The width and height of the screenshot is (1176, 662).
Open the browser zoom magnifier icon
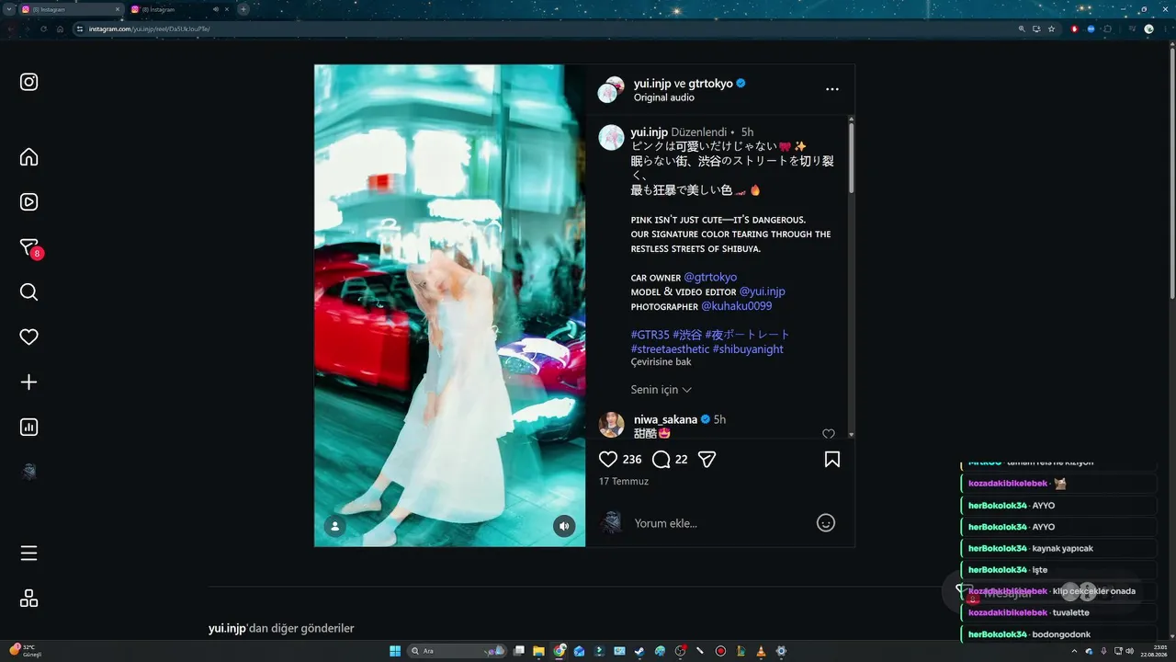pos(1022,29)
